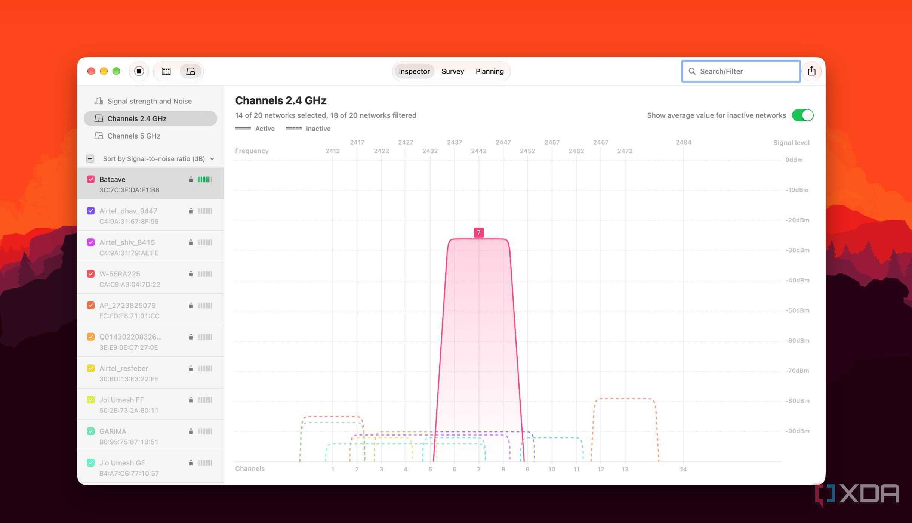This screenshot has width=912, height=523.
Task: Click the lock icon for Airtel_dhav_9447
Action: pos(191,211)
